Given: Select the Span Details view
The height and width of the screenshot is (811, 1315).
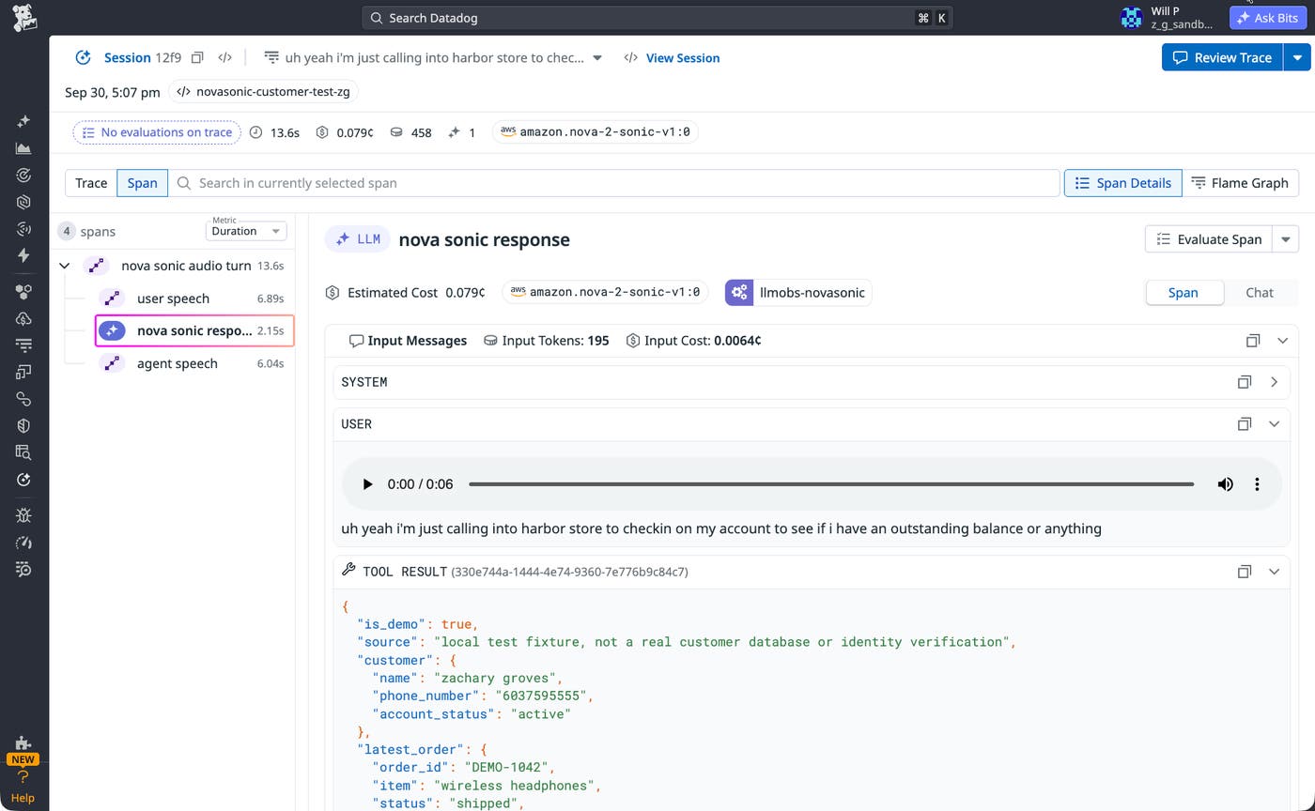Looking at the screenshot, I should pyautogui.click(x=1122, y=183).
